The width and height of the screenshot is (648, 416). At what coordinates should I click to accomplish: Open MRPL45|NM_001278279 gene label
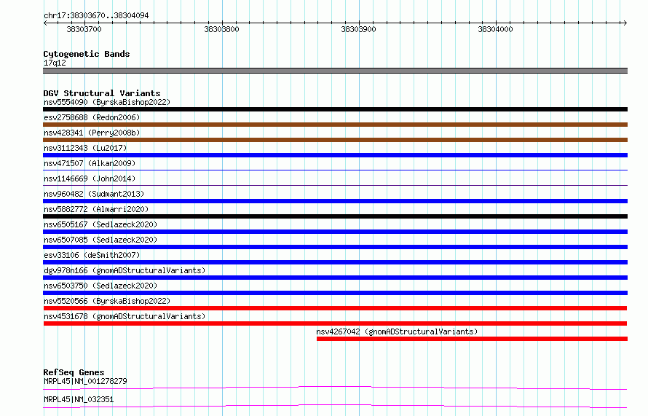coord(85,381)
